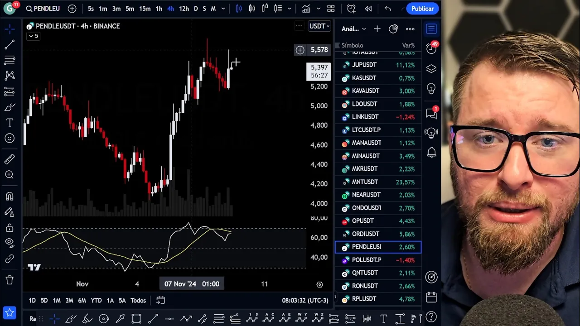
Task: Select the 12h timeframe
Action: [x=184, y=9]
